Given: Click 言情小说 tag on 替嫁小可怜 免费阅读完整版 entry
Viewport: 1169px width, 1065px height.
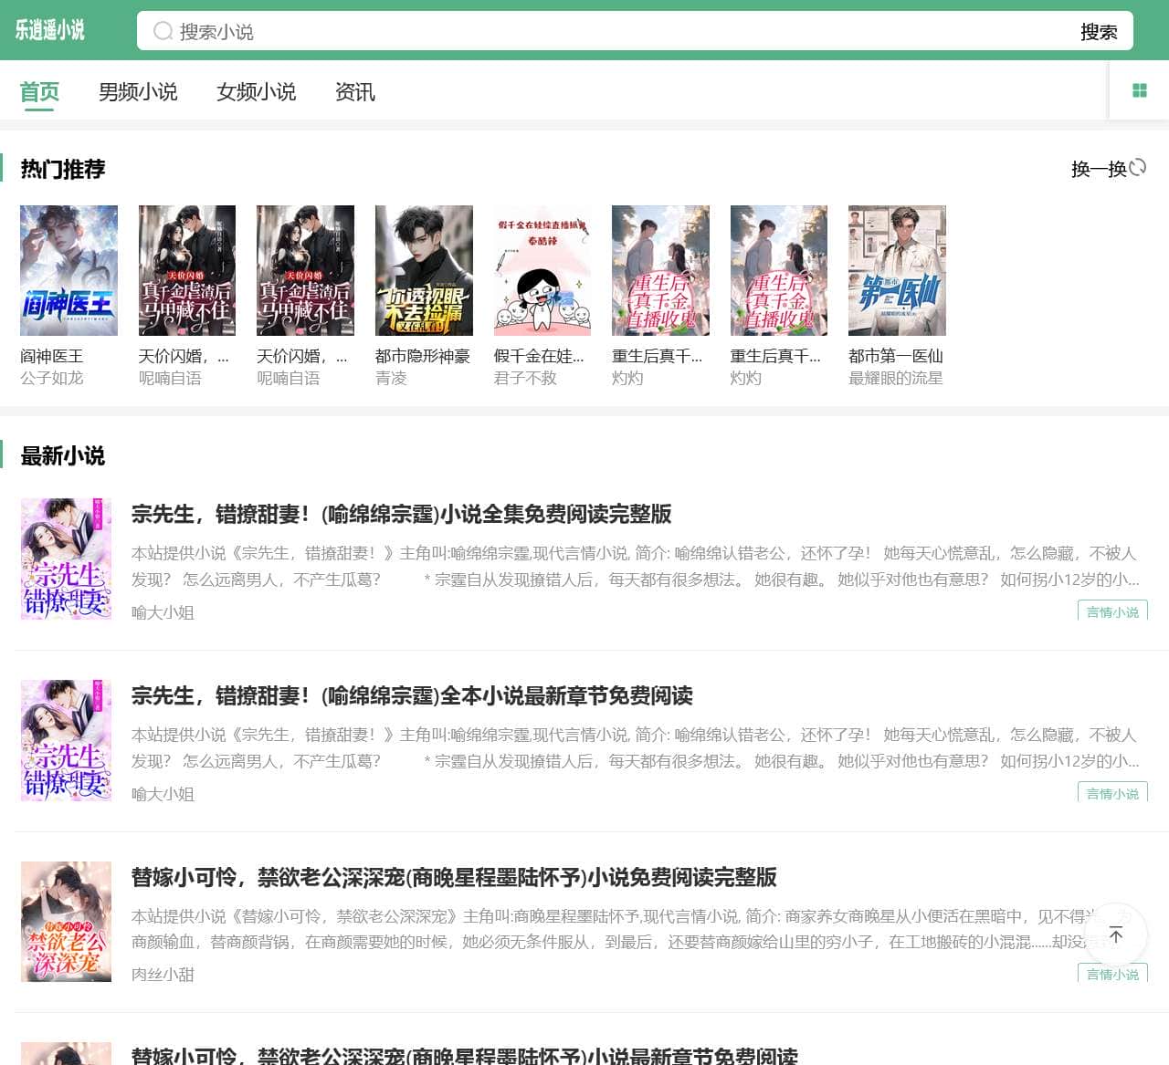Looking at the screenshot, I should [1112, 973].
